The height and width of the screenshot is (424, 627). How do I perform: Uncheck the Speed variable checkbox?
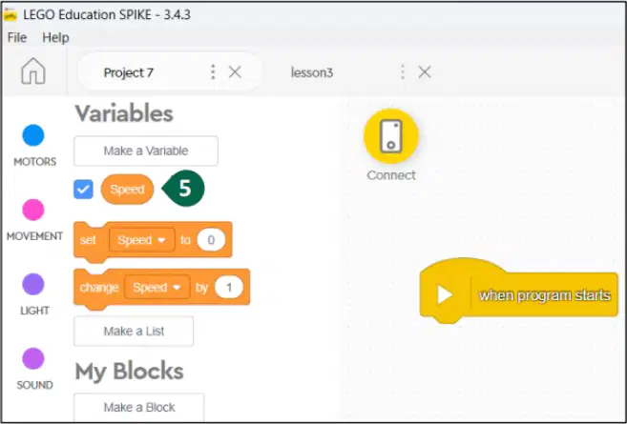click(84, 190)
